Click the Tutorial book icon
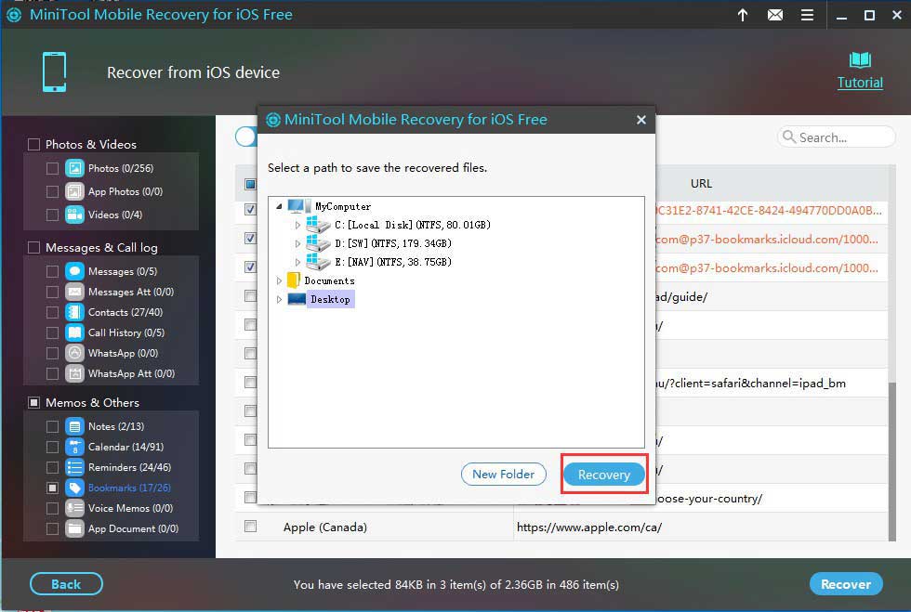Viewport: 911px width, 612px height. 860,59
